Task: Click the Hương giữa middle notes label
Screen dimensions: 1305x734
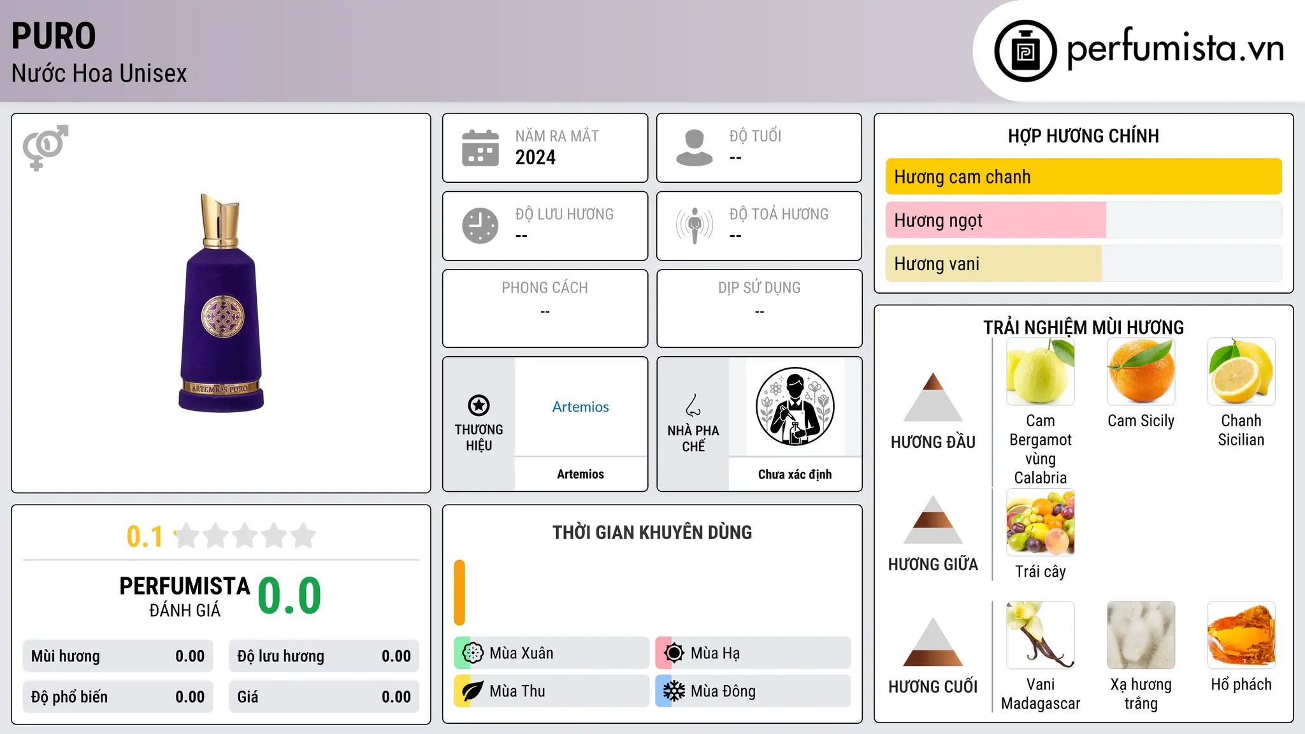Action: [x=933, y=565]
